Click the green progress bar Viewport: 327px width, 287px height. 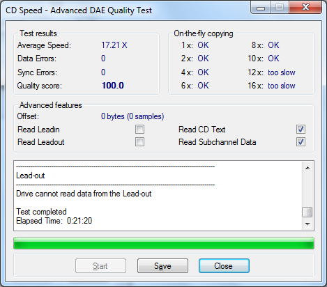(164, 243)
